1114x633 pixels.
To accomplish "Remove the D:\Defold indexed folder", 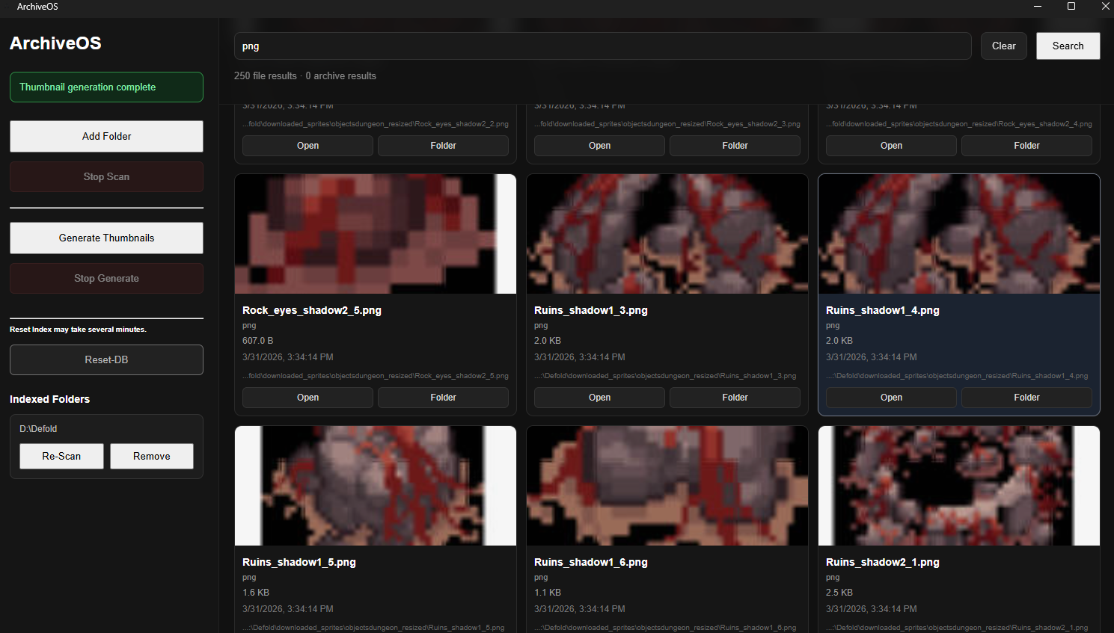I will 152,456.
